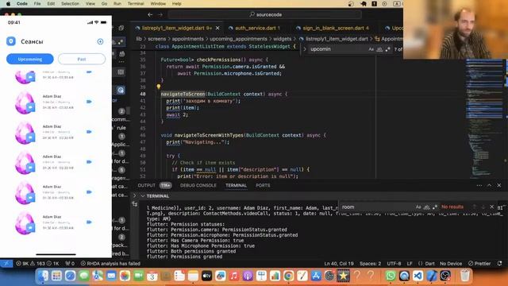Click the sourcecode command center search
This screenshot has height=286, width=508.
[264, 14]
